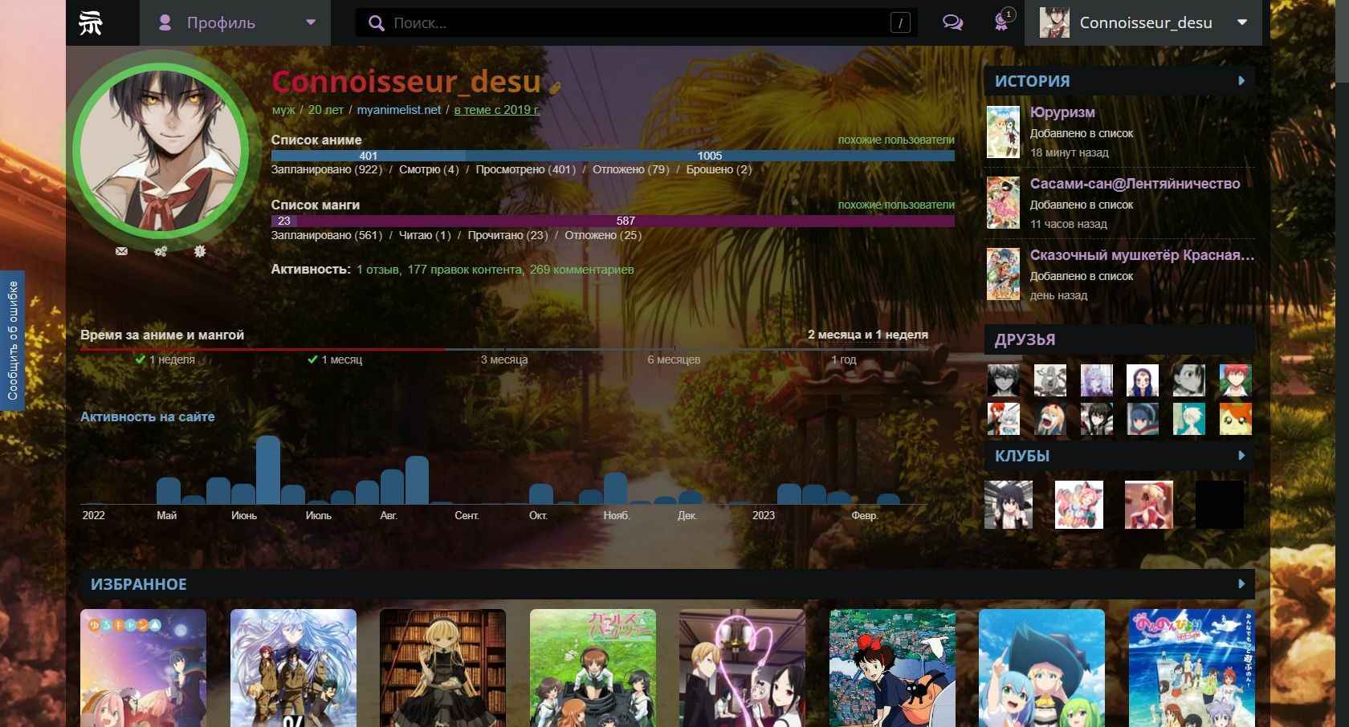Click into the Поиск search field

point(634,23)
